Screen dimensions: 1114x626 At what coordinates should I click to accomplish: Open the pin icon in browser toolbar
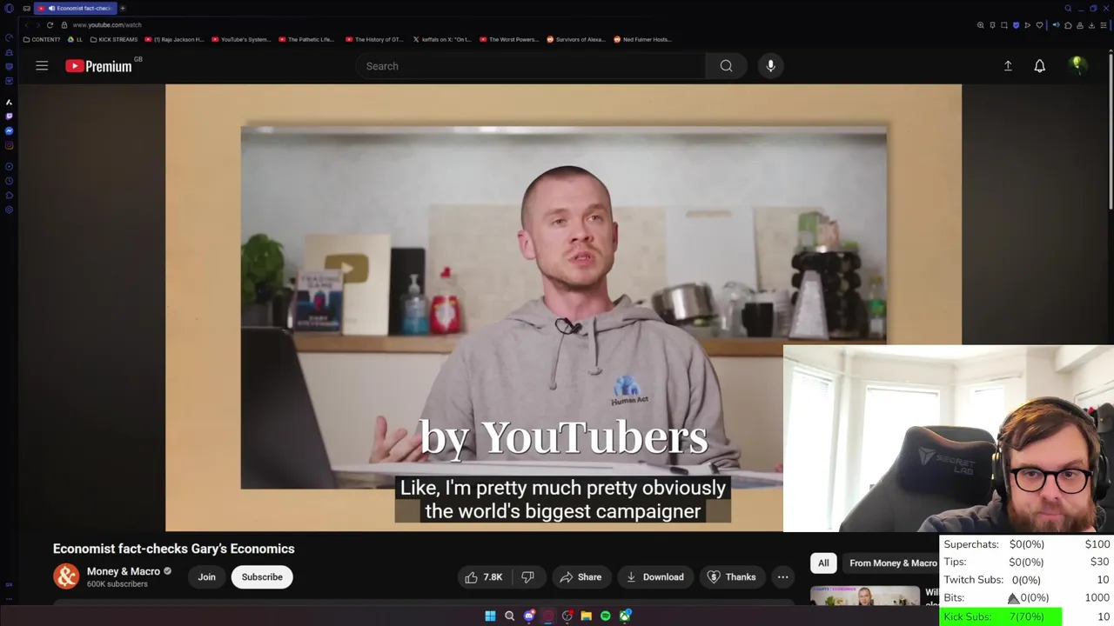(992, 25)
